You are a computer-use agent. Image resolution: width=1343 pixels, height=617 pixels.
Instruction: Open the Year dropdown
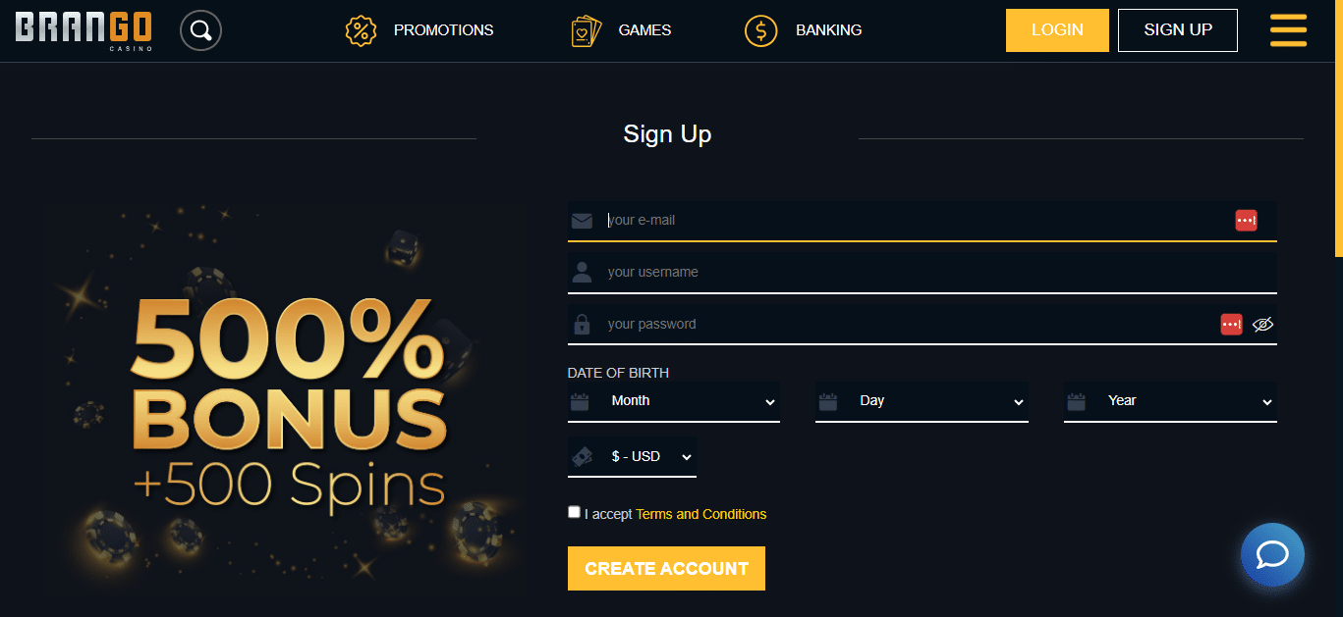(x=1170, y=400)
